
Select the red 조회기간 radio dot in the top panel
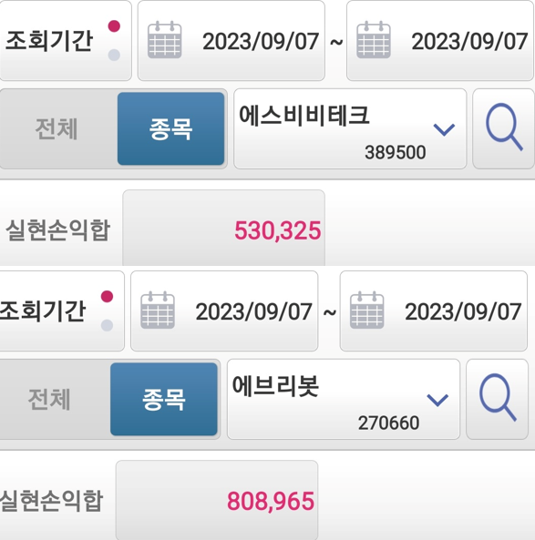[x=114, y=26]
